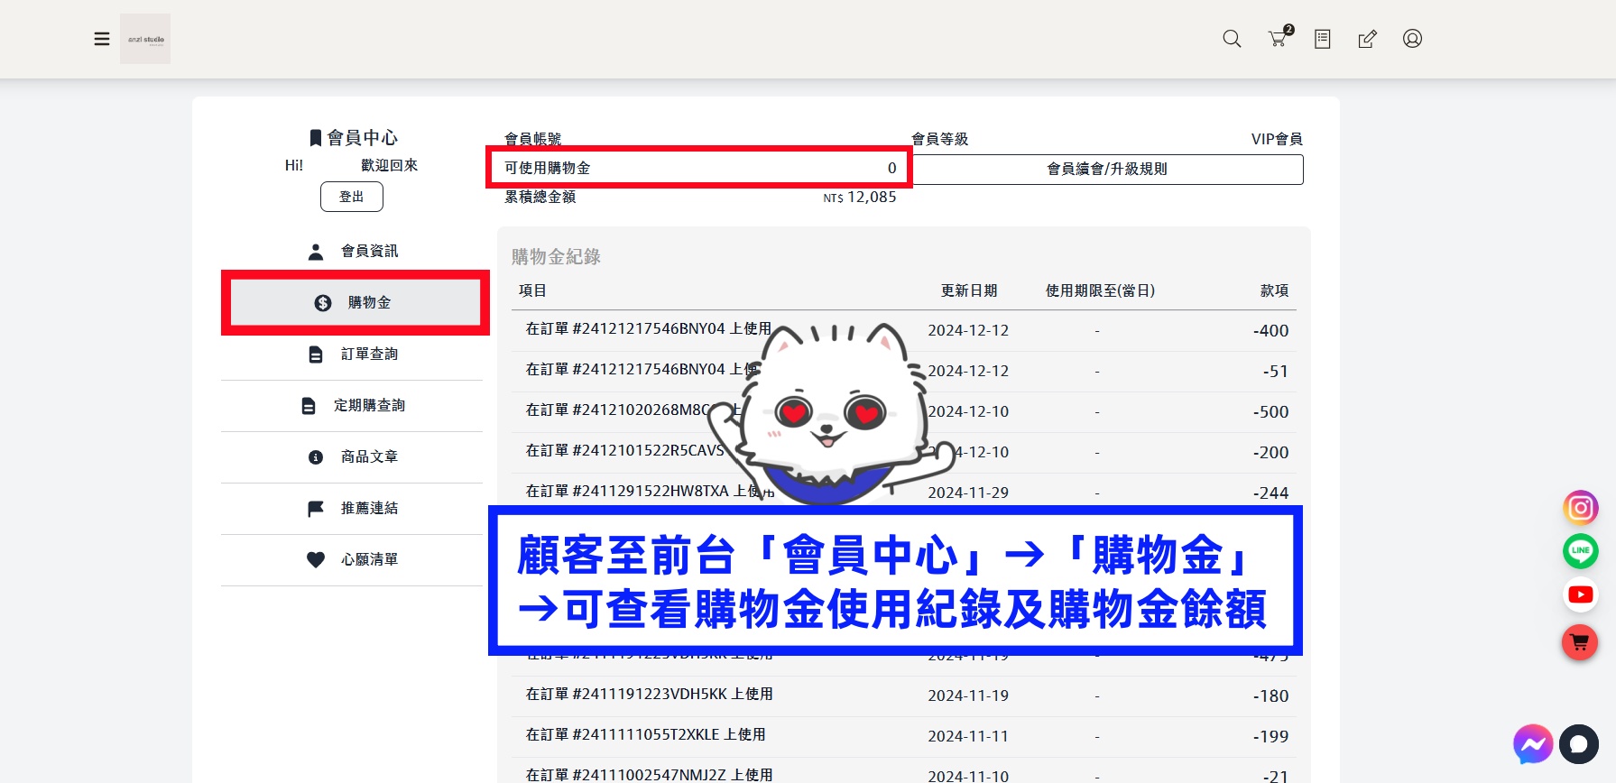Open the YouTube floating icon
This screenshot has width=1616, height=783.
[x=1581, y=594]
